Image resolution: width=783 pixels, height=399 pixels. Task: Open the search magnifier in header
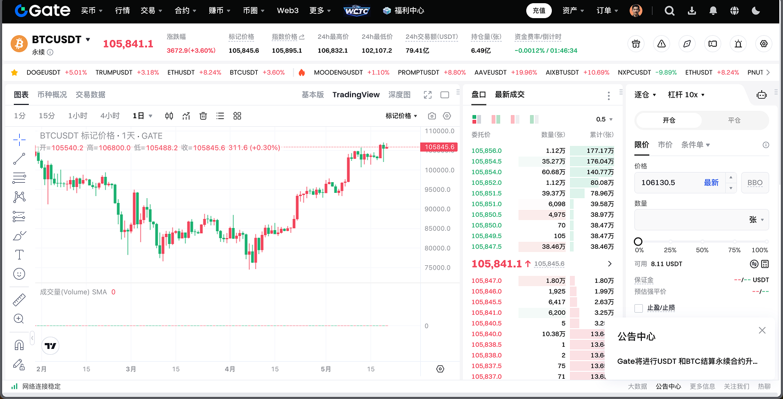pos(670,11)
